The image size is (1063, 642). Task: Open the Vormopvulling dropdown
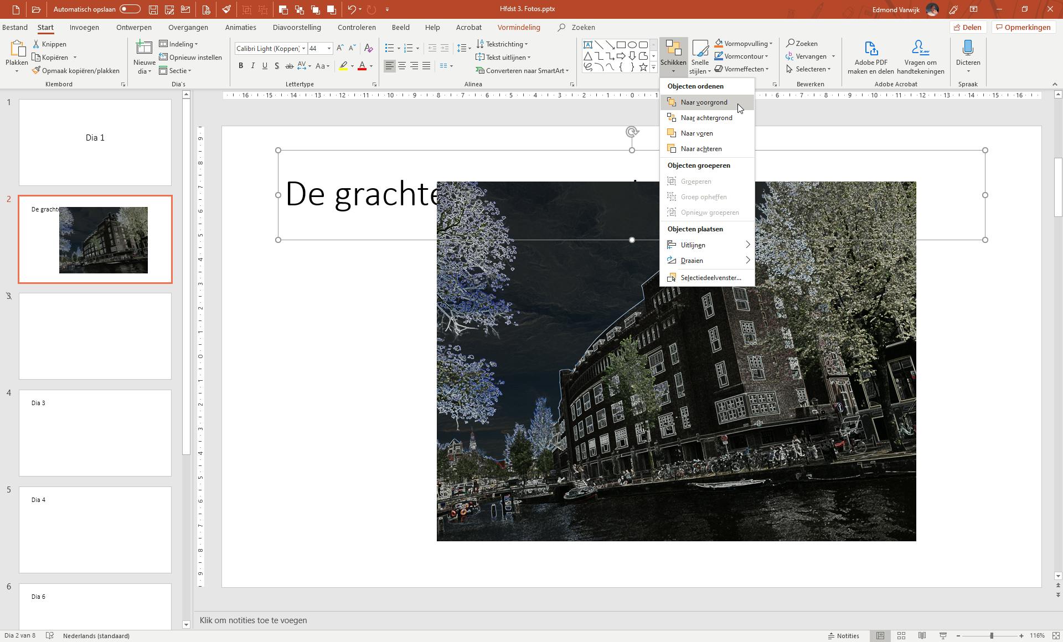pyautogui.click(x=771, y=44)
